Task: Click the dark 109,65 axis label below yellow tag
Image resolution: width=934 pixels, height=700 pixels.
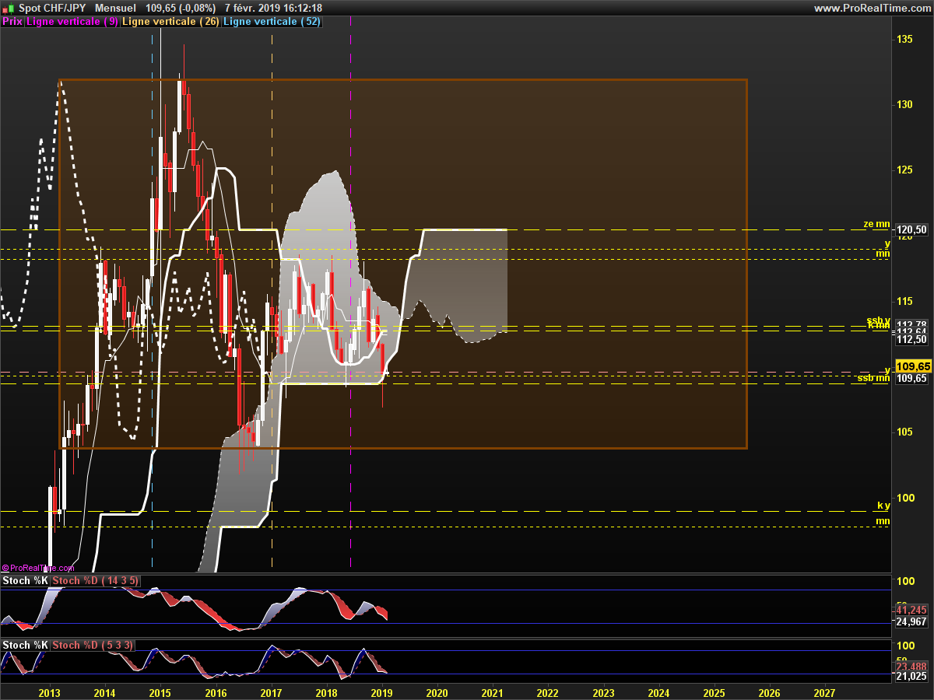Action: point(911,378)
